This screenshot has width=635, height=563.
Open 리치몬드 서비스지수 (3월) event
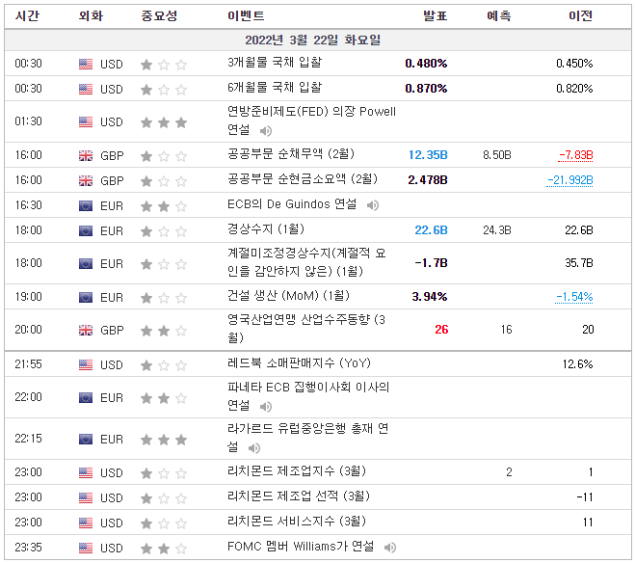tap(297, 522)
